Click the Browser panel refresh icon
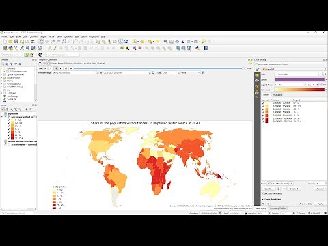Viewport: 328px width, 246px height. (x=7, y=64)
